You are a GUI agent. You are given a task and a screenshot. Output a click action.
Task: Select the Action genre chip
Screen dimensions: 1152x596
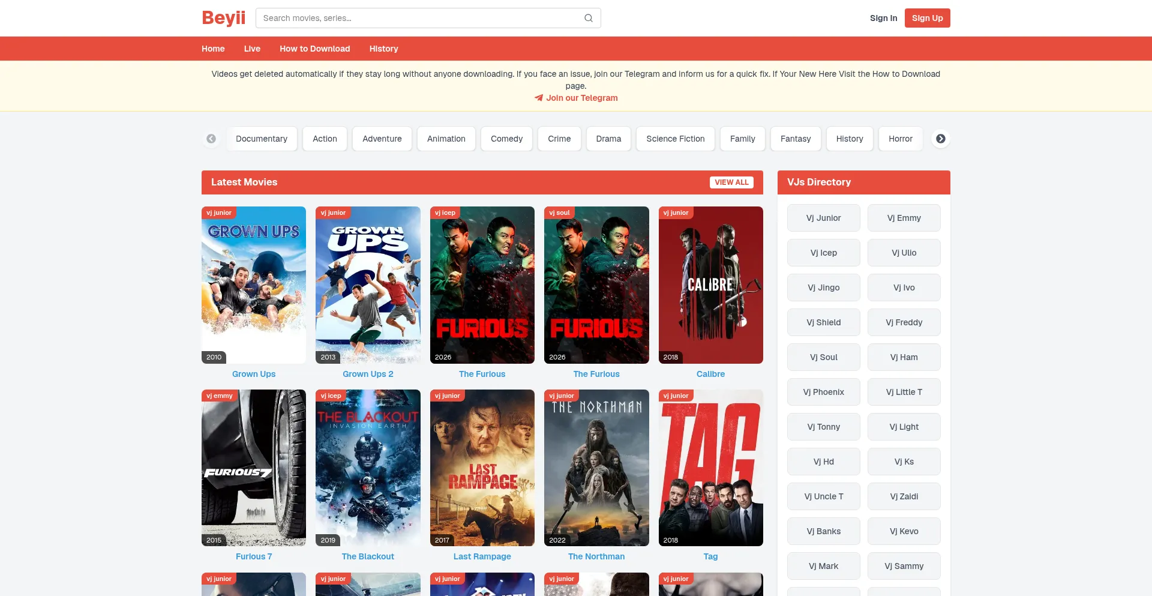(x=325, y=139)
